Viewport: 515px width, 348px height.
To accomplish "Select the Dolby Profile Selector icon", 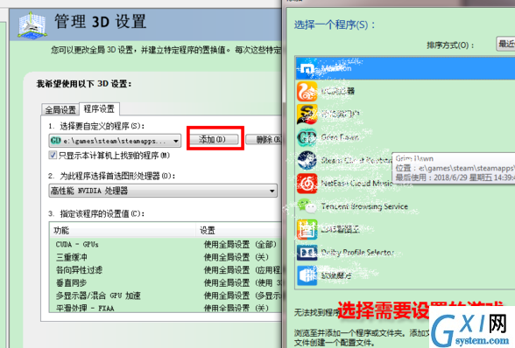I will tap(307, 252).
